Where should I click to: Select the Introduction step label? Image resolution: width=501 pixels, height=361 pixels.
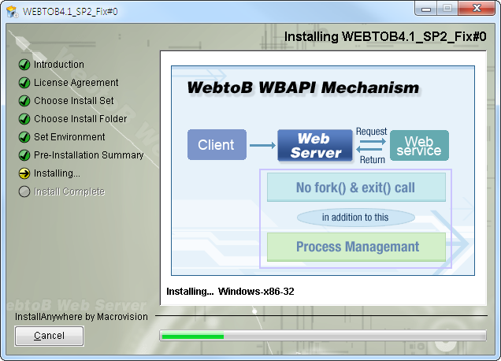coord(59,65)
